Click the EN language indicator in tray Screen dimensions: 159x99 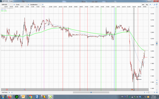pyautogui.click(x=122, y=96)
